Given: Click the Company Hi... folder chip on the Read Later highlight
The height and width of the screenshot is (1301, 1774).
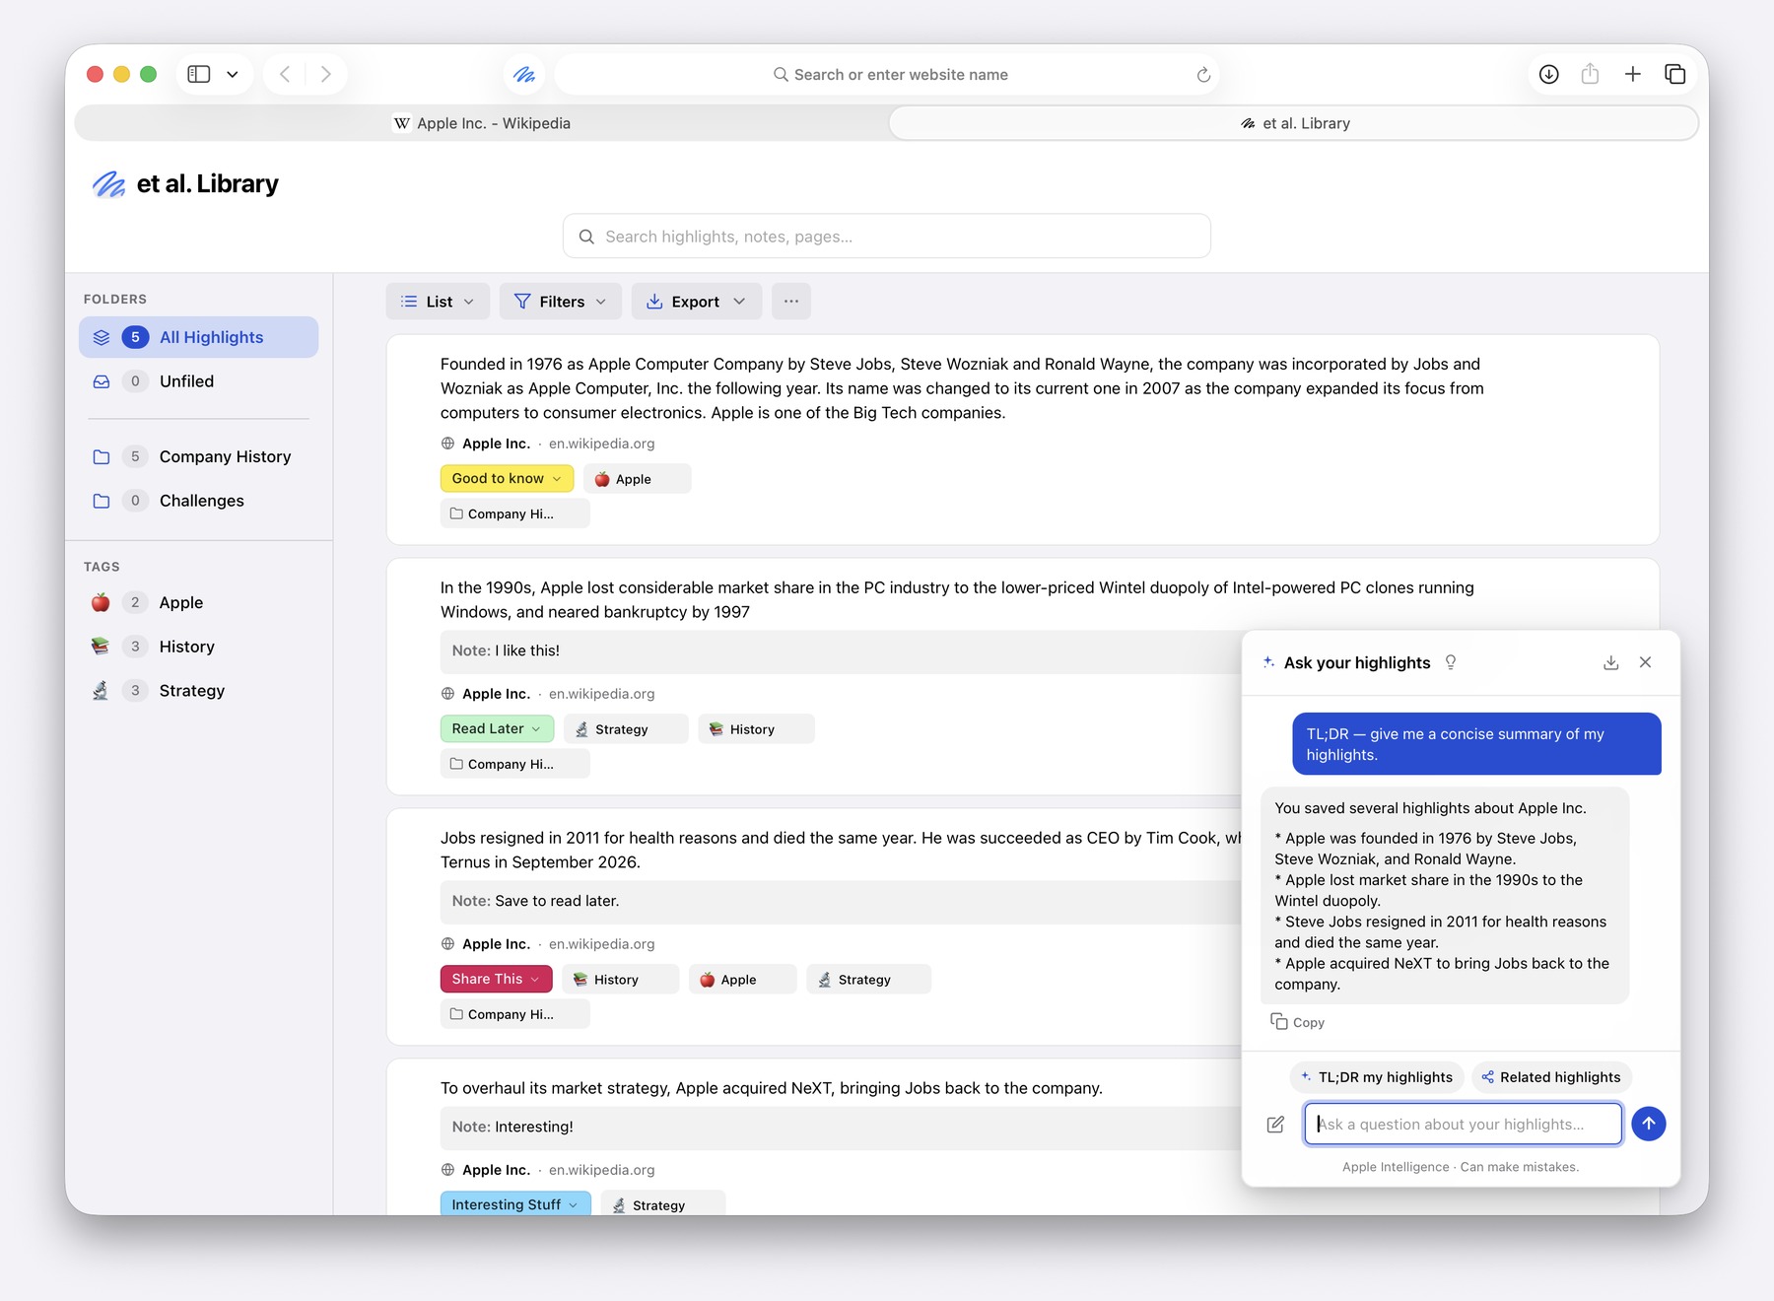Looking at the screenshot, I should [x=514, y=764].
